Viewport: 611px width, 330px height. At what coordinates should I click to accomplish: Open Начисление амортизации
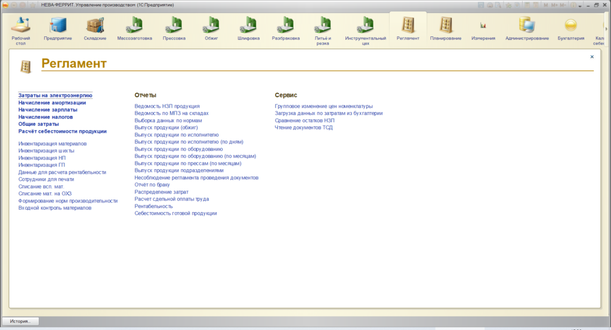pyautogui.click(x=52, y=102)
